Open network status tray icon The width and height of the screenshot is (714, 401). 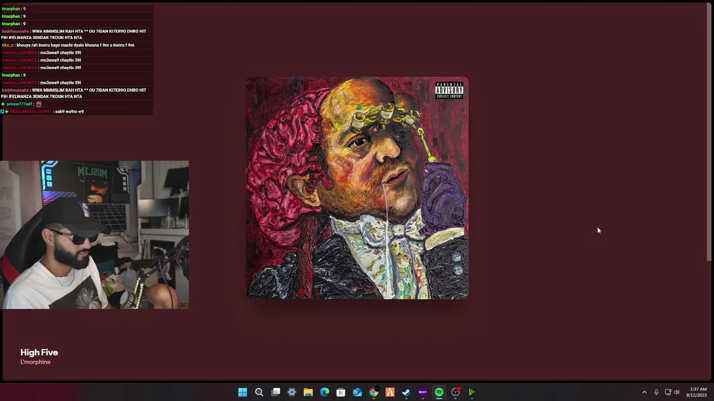[668, 392]
